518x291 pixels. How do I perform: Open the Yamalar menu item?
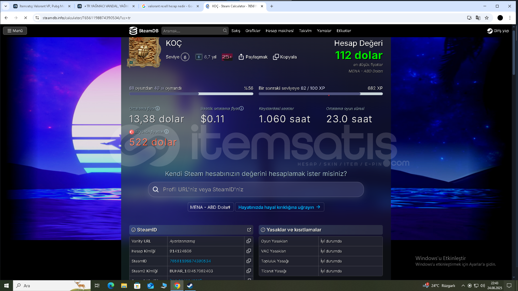pyautogui.click(x=324, y=31)
